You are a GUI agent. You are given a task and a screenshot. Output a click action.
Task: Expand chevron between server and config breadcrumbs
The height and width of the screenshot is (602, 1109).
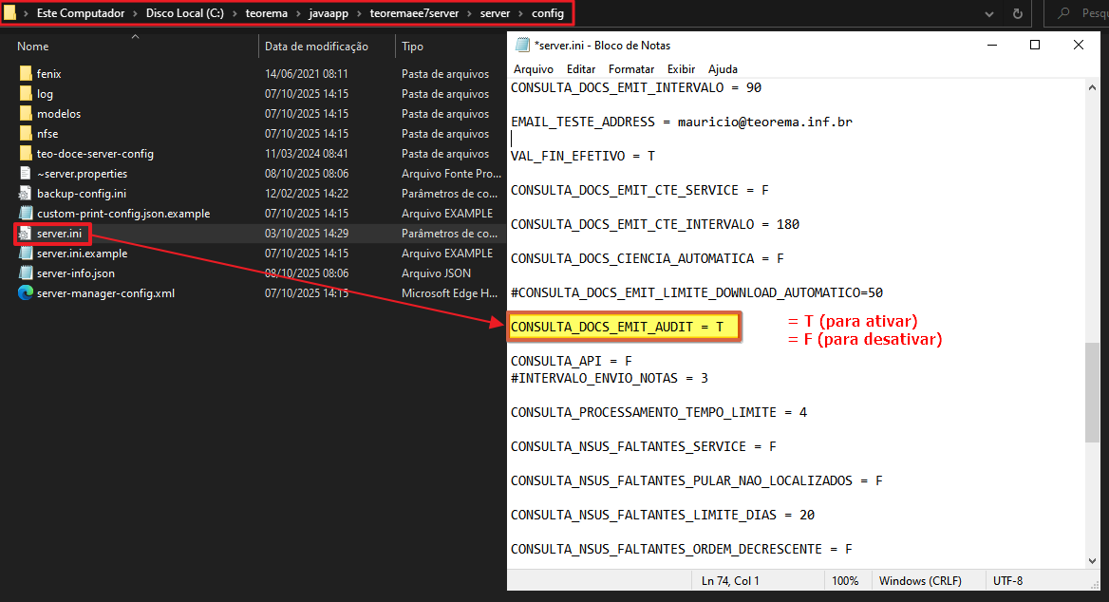(x=521, y=13)
